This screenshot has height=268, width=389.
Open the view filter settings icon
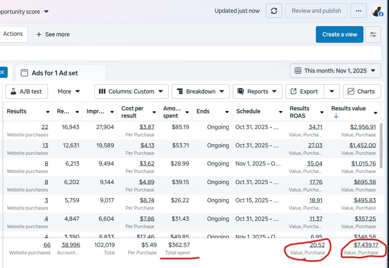point(373,35)
